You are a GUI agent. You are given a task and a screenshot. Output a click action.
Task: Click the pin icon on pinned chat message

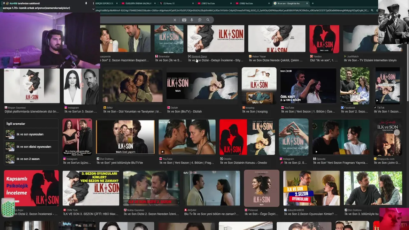(86, 3)
